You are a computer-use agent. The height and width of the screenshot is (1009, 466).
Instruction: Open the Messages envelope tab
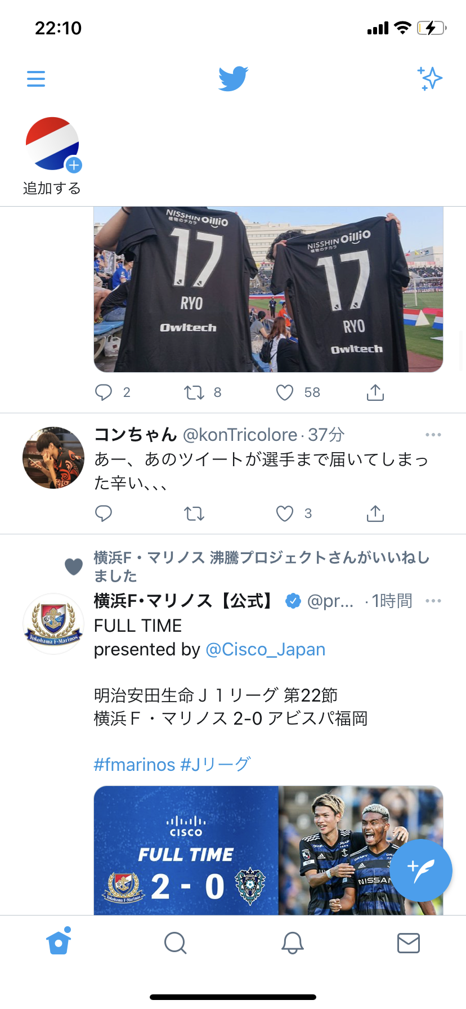[x=408, y=943]
